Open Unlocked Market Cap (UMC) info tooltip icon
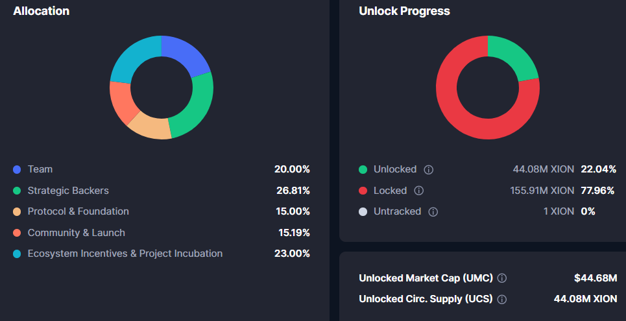The width and height of the screenshot is (626, 321). tap(501, 278)
